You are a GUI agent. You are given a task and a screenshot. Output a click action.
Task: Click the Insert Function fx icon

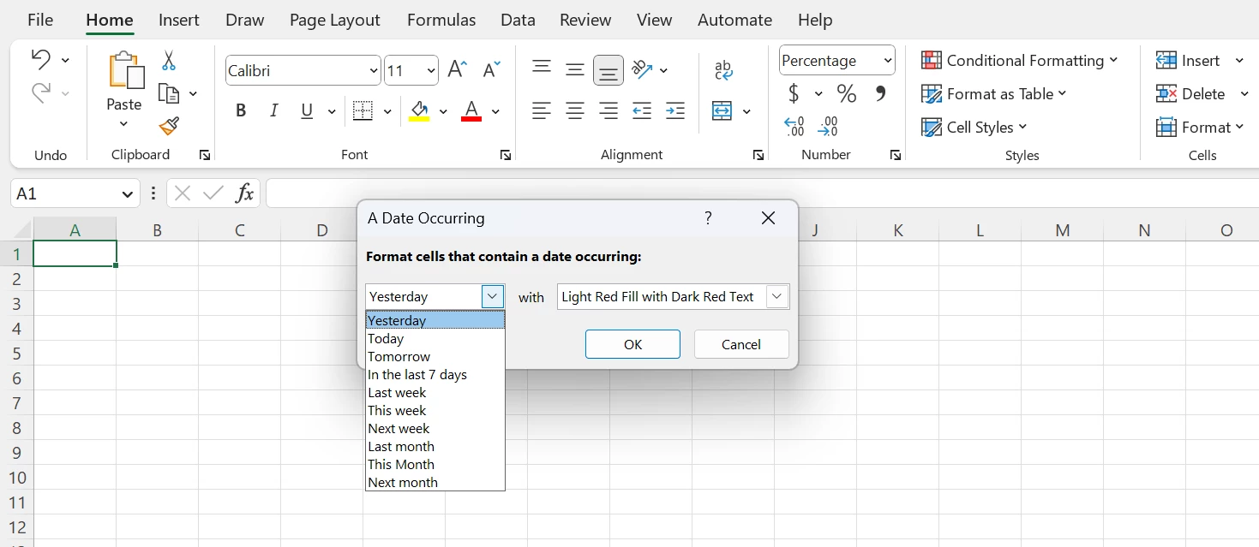pos(244,193)
